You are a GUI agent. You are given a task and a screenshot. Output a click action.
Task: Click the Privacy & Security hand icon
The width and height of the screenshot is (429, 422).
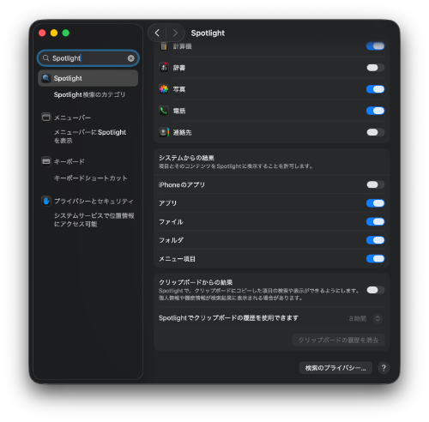(x=46, y=201)
